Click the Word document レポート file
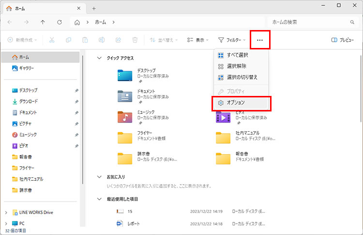This screenshot has height=235, width=363. [x=133, y=223]
